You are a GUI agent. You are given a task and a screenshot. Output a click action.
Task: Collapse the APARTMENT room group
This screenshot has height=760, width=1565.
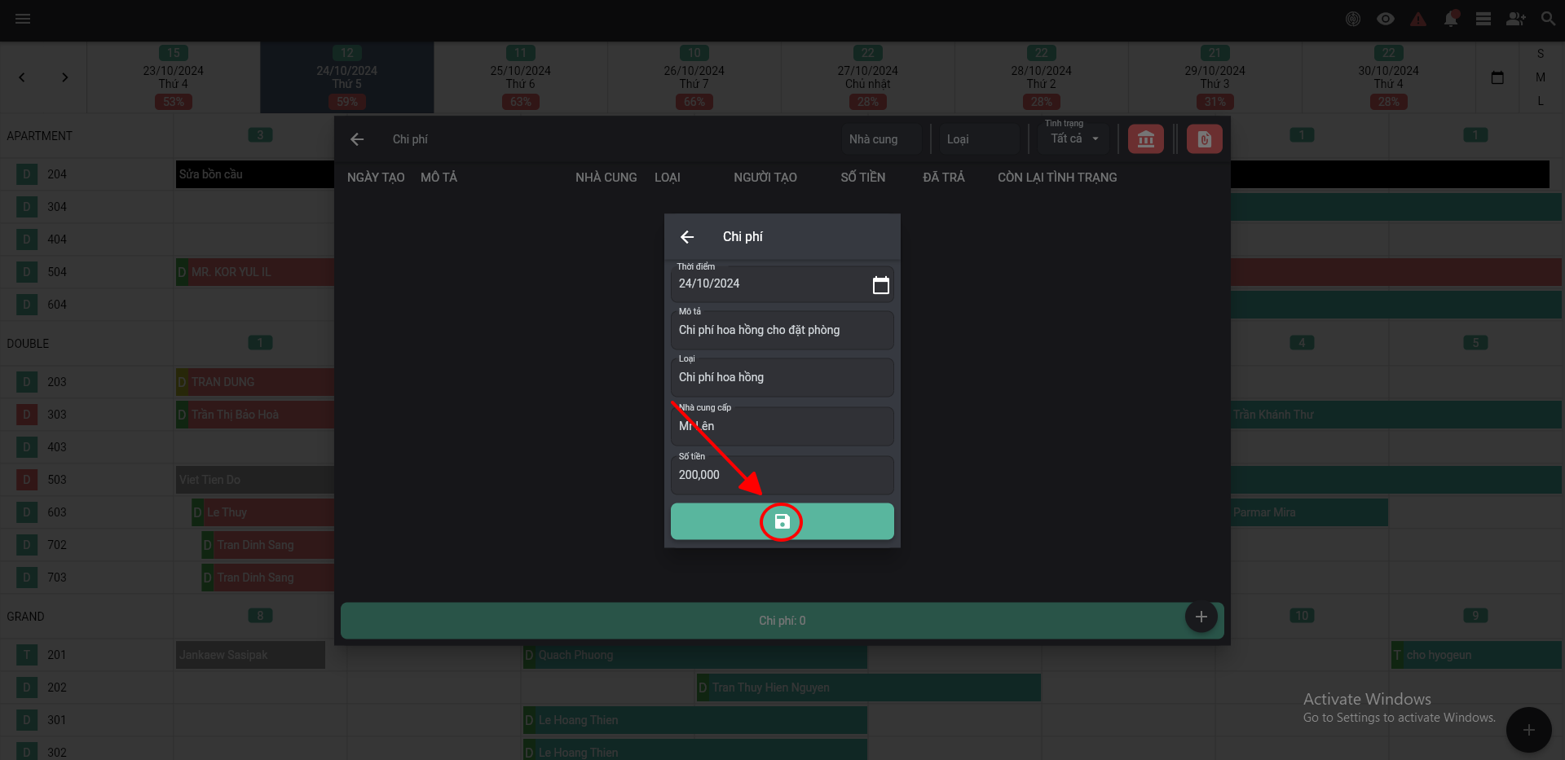tap(39, 136)
